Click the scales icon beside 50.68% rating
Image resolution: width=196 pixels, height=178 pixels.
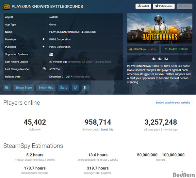[131, 49]
